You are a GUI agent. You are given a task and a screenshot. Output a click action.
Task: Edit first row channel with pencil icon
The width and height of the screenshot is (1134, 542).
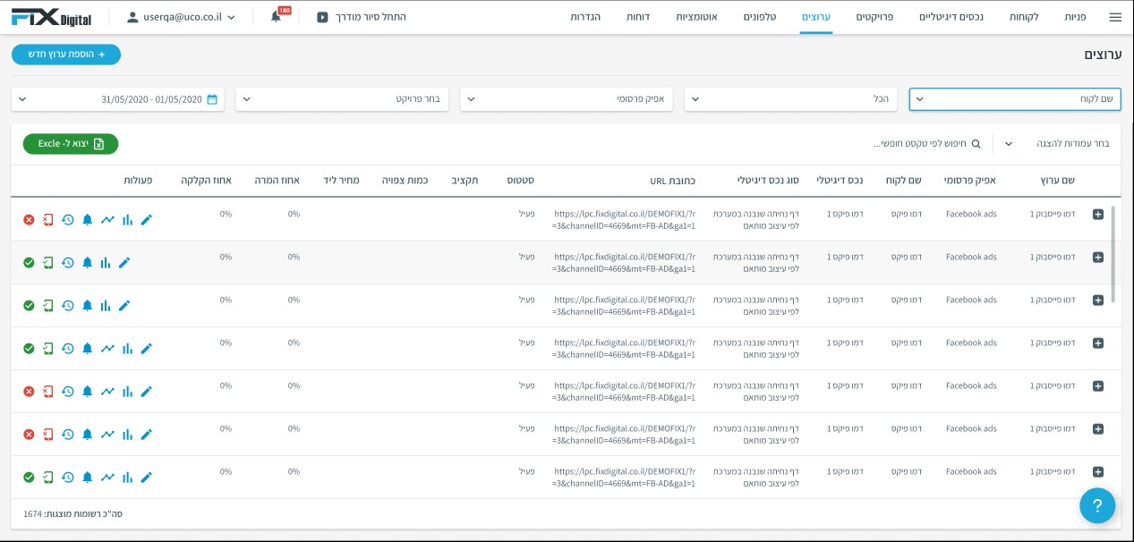pyautogui.click(x=147, y=219)
